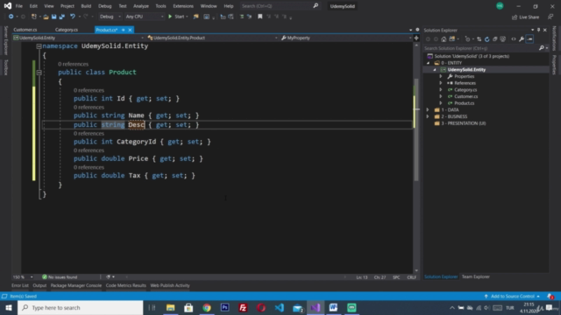Click the New Project toolbar icon
This screenshot has height=315, width=561.
tap(34, 17)
